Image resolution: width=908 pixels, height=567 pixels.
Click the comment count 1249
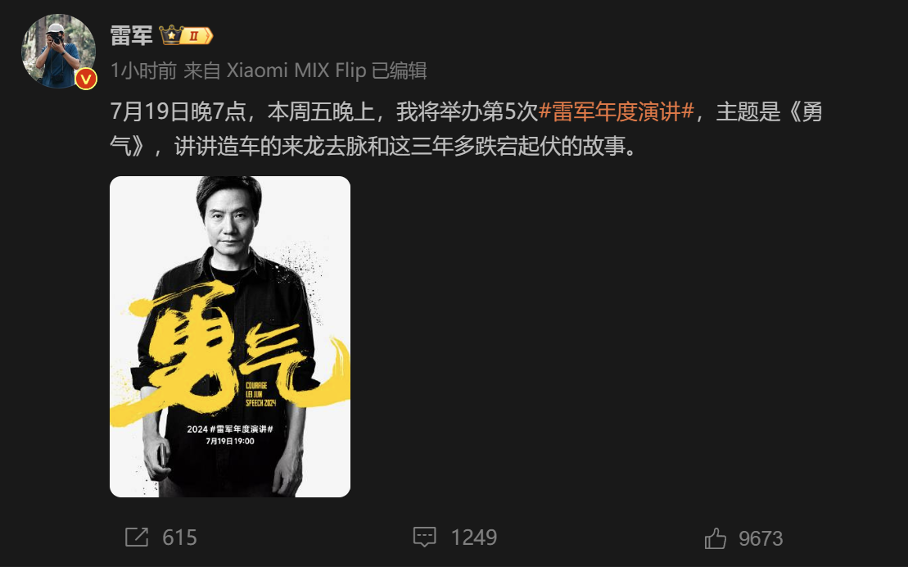pos(474,538)
